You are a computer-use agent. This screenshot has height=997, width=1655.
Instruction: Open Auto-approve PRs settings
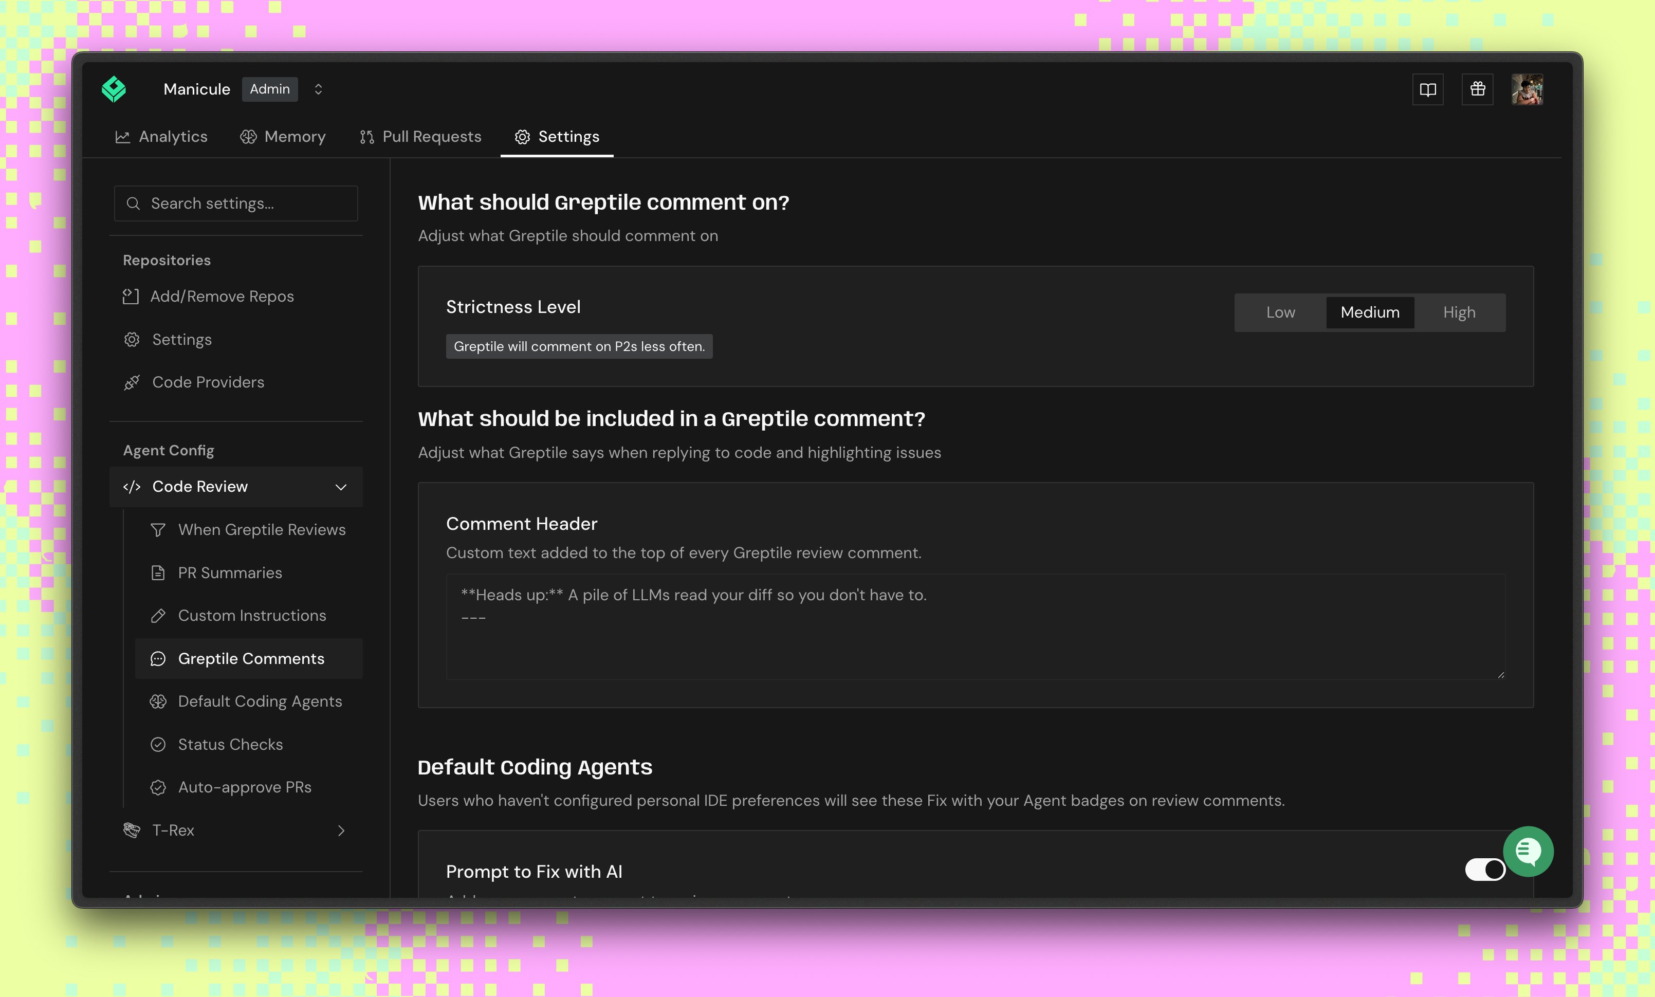[x=249, y=787]
